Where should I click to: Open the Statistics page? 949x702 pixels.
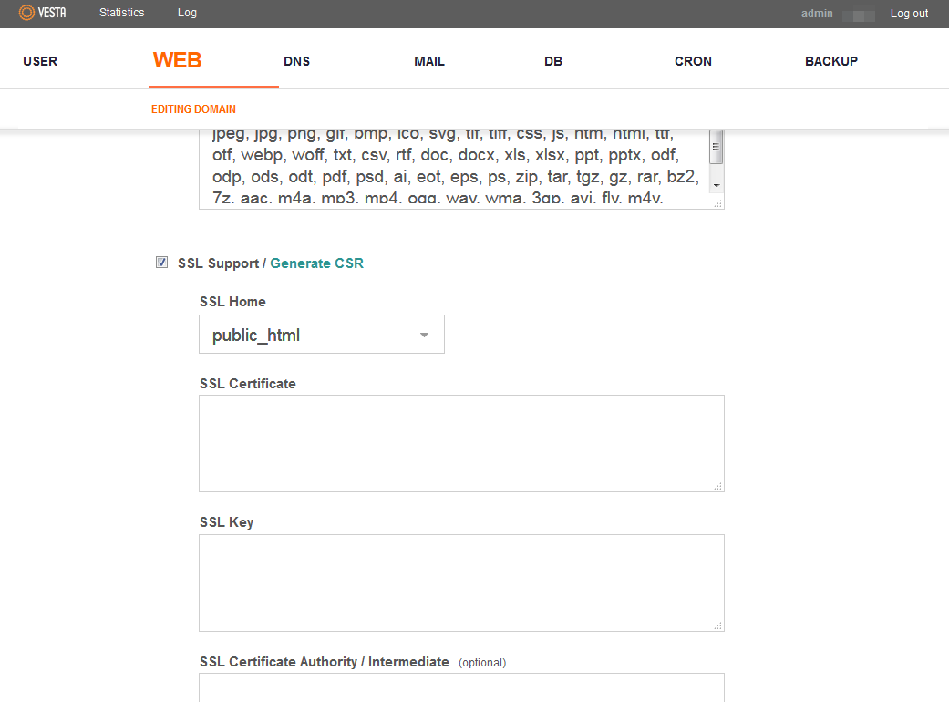[122, 13]
